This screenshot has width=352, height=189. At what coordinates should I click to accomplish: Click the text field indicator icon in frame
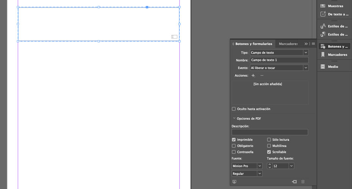coord(174,37)
